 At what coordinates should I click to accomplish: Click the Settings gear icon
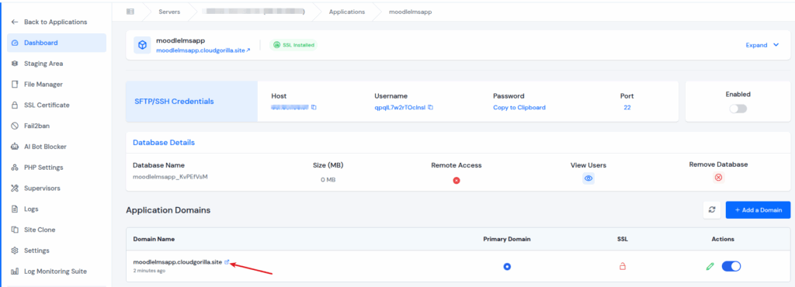pos(15,251)
